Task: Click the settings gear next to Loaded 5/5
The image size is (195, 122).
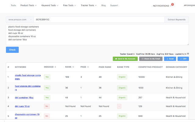Action: 188,54
